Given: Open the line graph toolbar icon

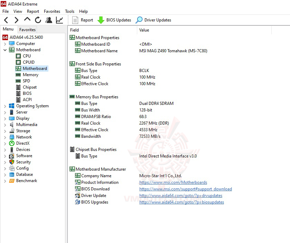Looking at the screenshot, I should 59,20.
